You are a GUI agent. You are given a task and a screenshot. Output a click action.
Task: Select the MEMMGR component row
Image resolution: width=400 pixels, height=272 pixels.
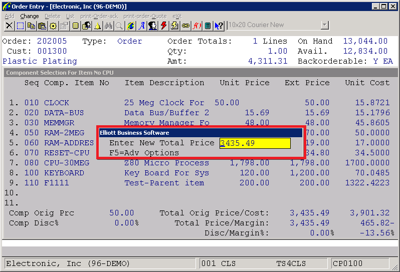(x=199, y=123)
